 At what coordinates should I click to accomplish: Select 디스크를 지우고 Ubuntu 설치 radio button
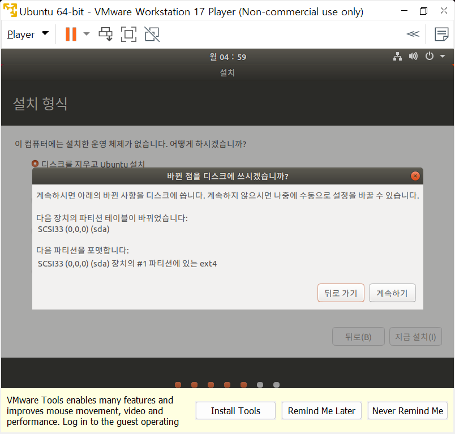tap(35, 164)
